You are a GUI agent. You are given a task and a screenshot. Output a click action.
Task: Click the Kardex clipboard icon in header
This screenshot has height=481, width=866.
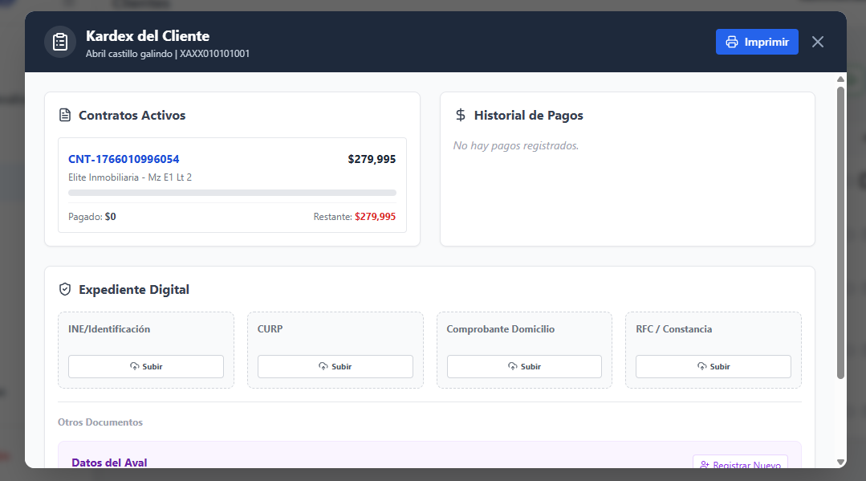(59, 43)
